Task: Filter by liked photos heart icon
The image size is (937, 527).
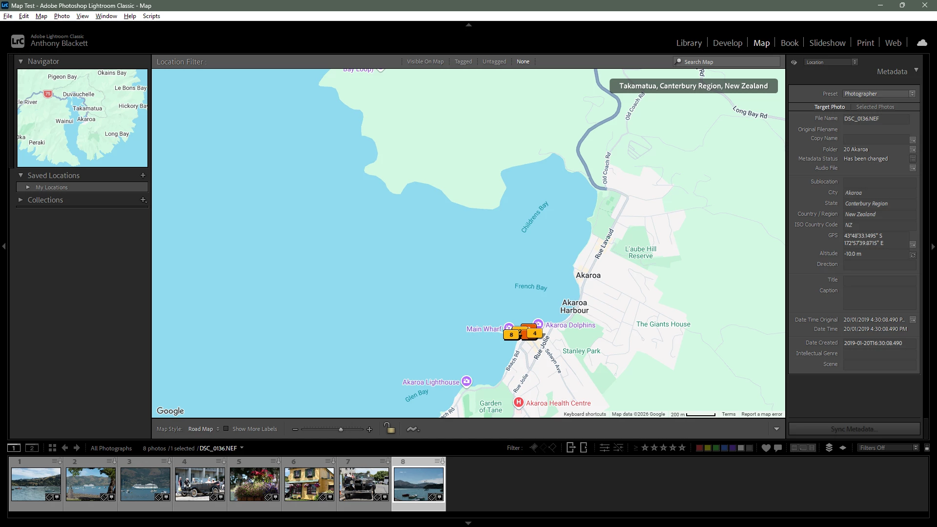Action: pos(766,448)
